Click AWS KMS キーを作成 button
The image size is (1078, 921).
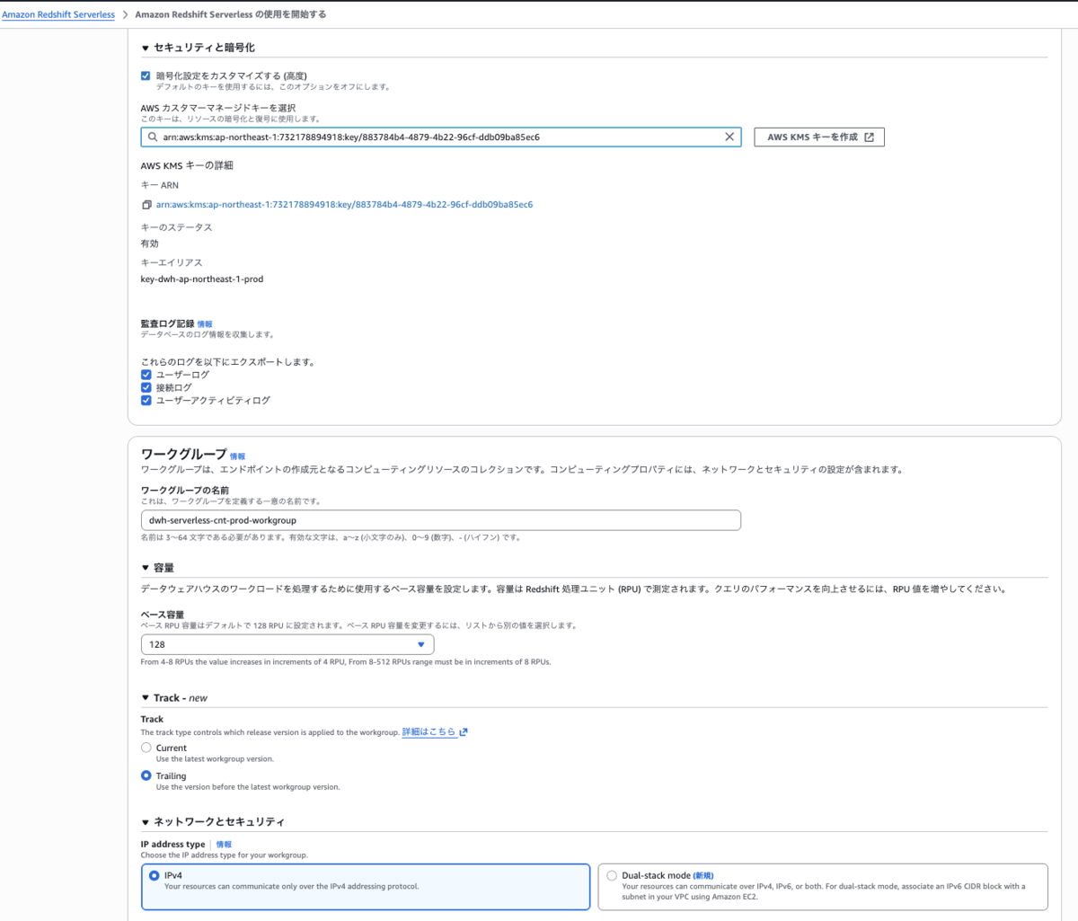tap(819, 137)
